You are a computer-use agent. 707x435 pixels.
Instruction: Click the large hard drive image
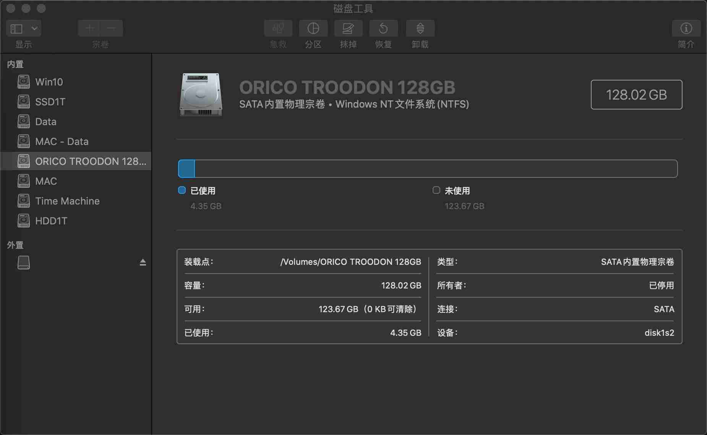[201, 95]
